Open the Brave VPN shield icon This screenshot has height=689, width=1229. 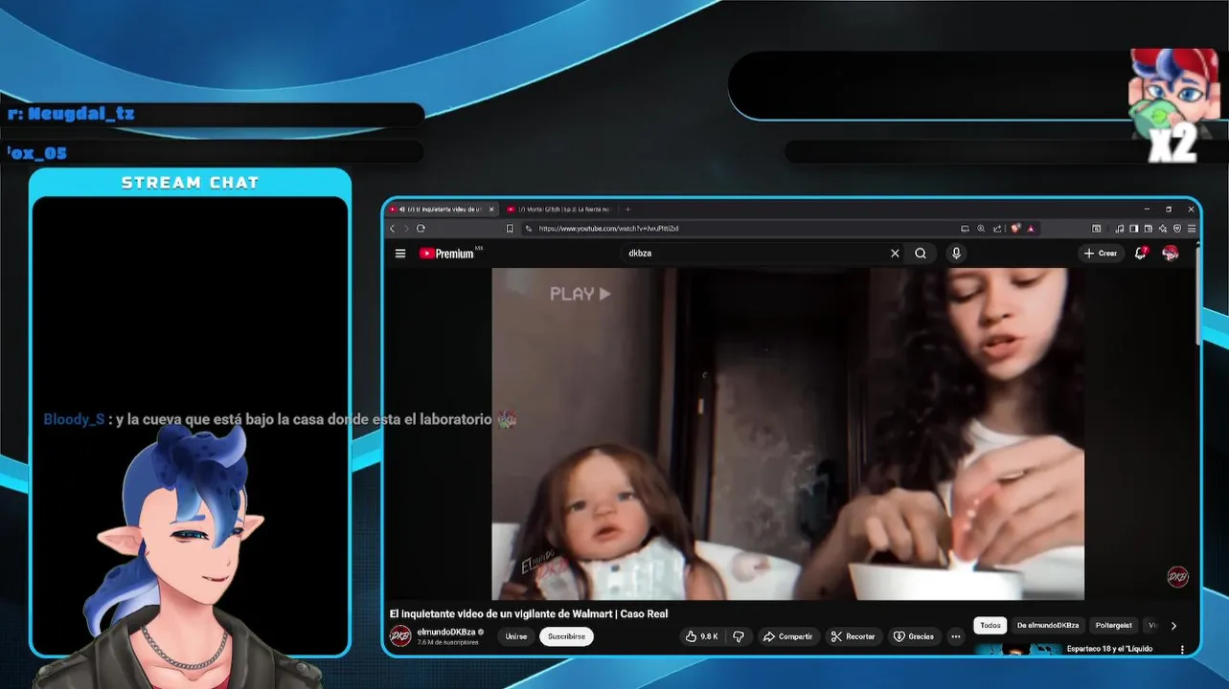1177,229
